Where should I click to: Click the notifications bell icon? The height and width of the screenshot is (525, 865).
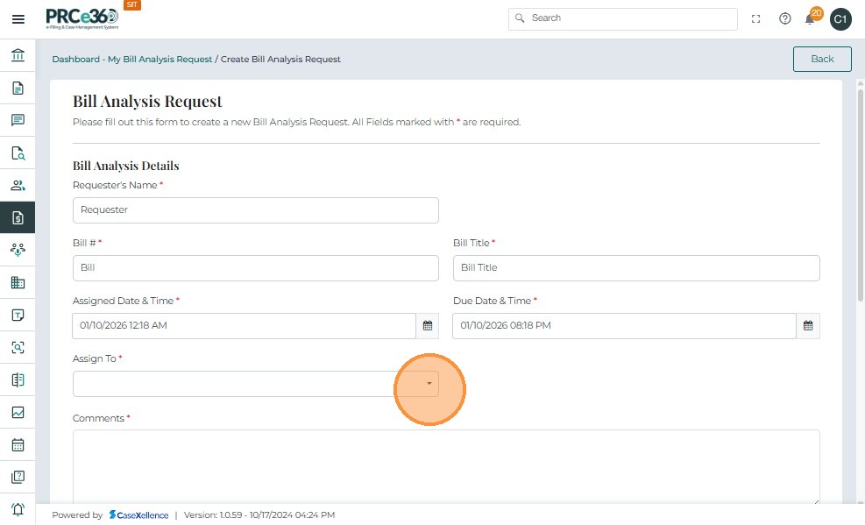tap(810, 18)
